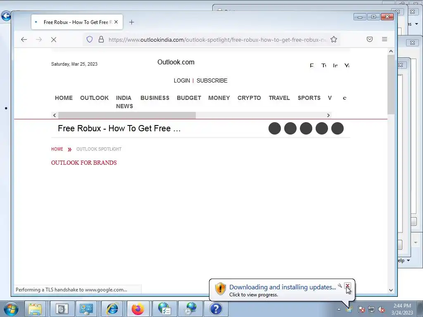423x317 pixels.
Task: Open notification balloon wrench settings
Action: point(340,286)
